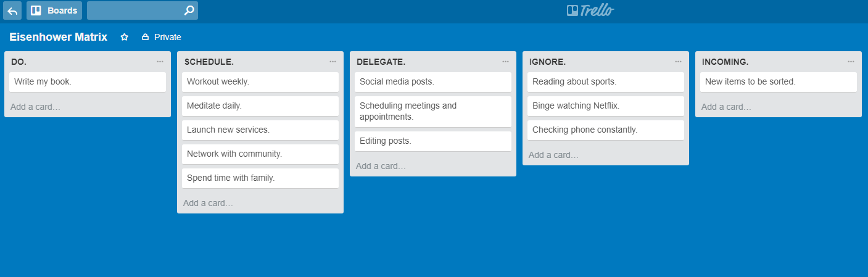Open the SCHEDULE. list options menu
This screenshot has width=868, height=277.
(333, 62)
